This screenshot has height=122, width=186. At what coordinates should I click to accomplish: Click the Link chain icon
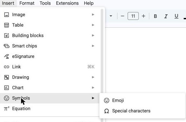click(7, 67)
